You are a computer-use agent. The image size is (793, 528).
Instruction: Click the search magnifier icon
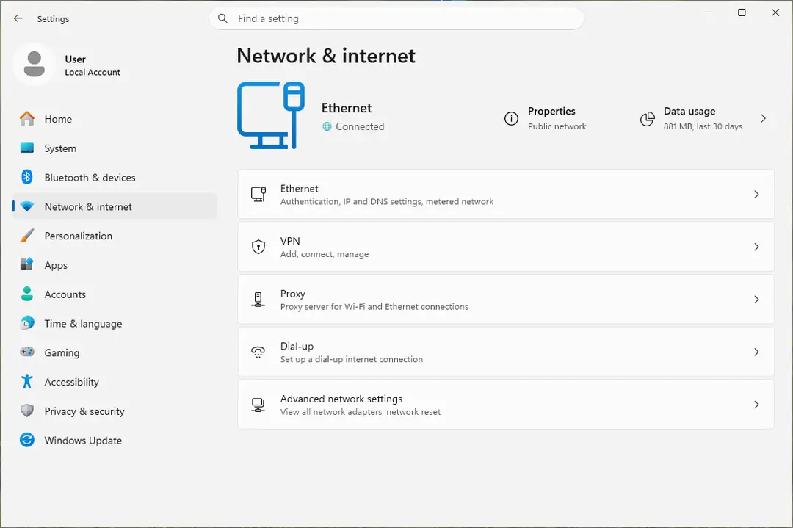(x=222, y=18)
